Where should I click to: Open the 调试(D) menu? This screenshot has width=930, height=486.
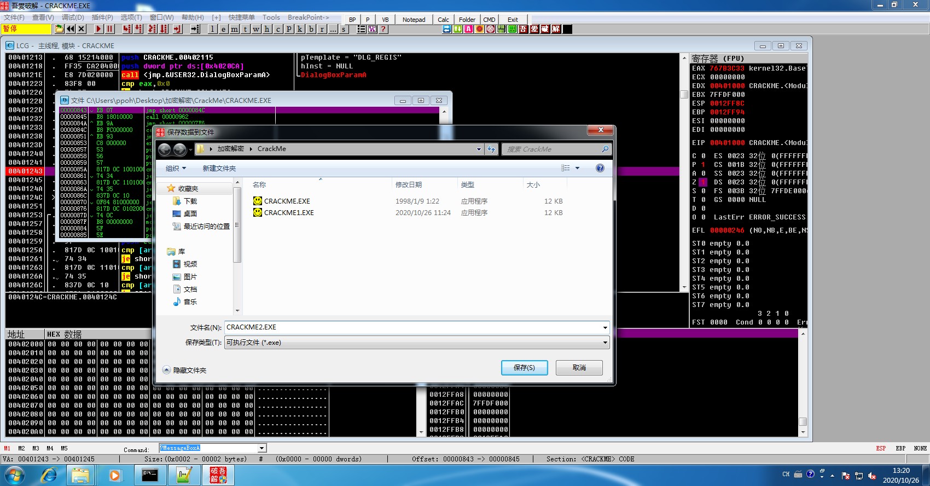(73, 18)
